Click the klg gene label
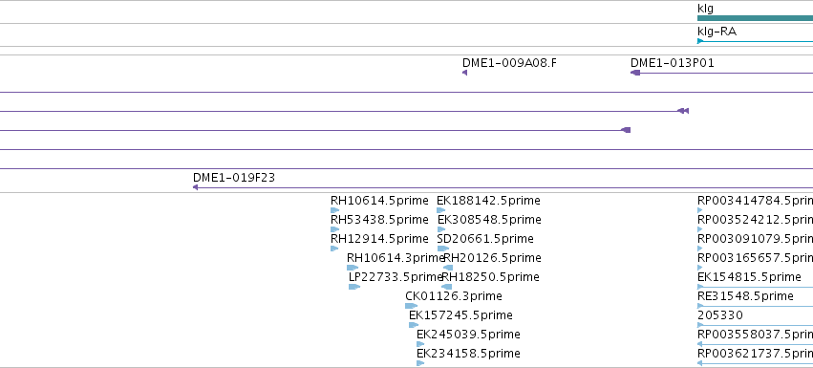This screenshot has width=813, height=368. click(x=706, y=9)
